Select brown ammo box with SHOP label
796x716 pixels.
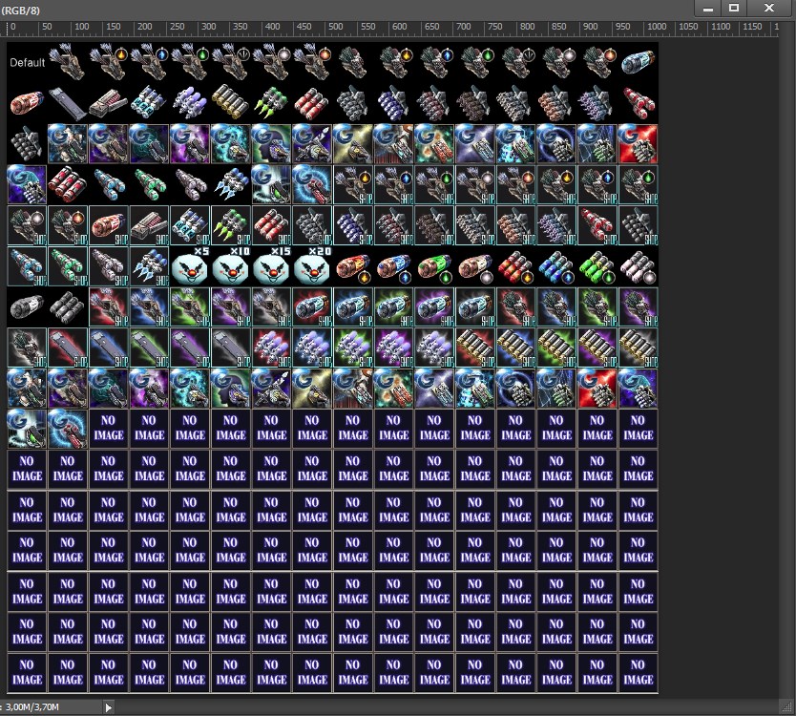point(149,226)
